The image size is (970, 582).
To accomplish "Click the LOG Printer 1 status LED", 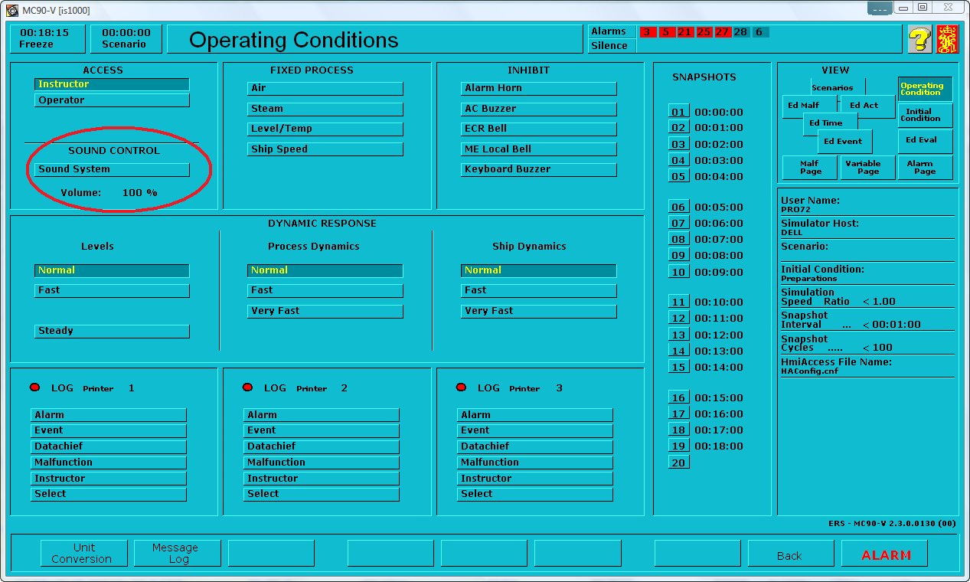I will (x=34, y=387).
